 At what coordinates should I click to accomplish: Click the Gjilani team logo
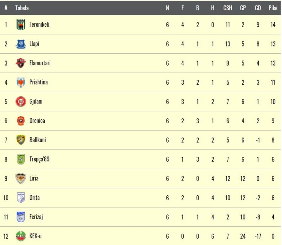pos(21,102)
